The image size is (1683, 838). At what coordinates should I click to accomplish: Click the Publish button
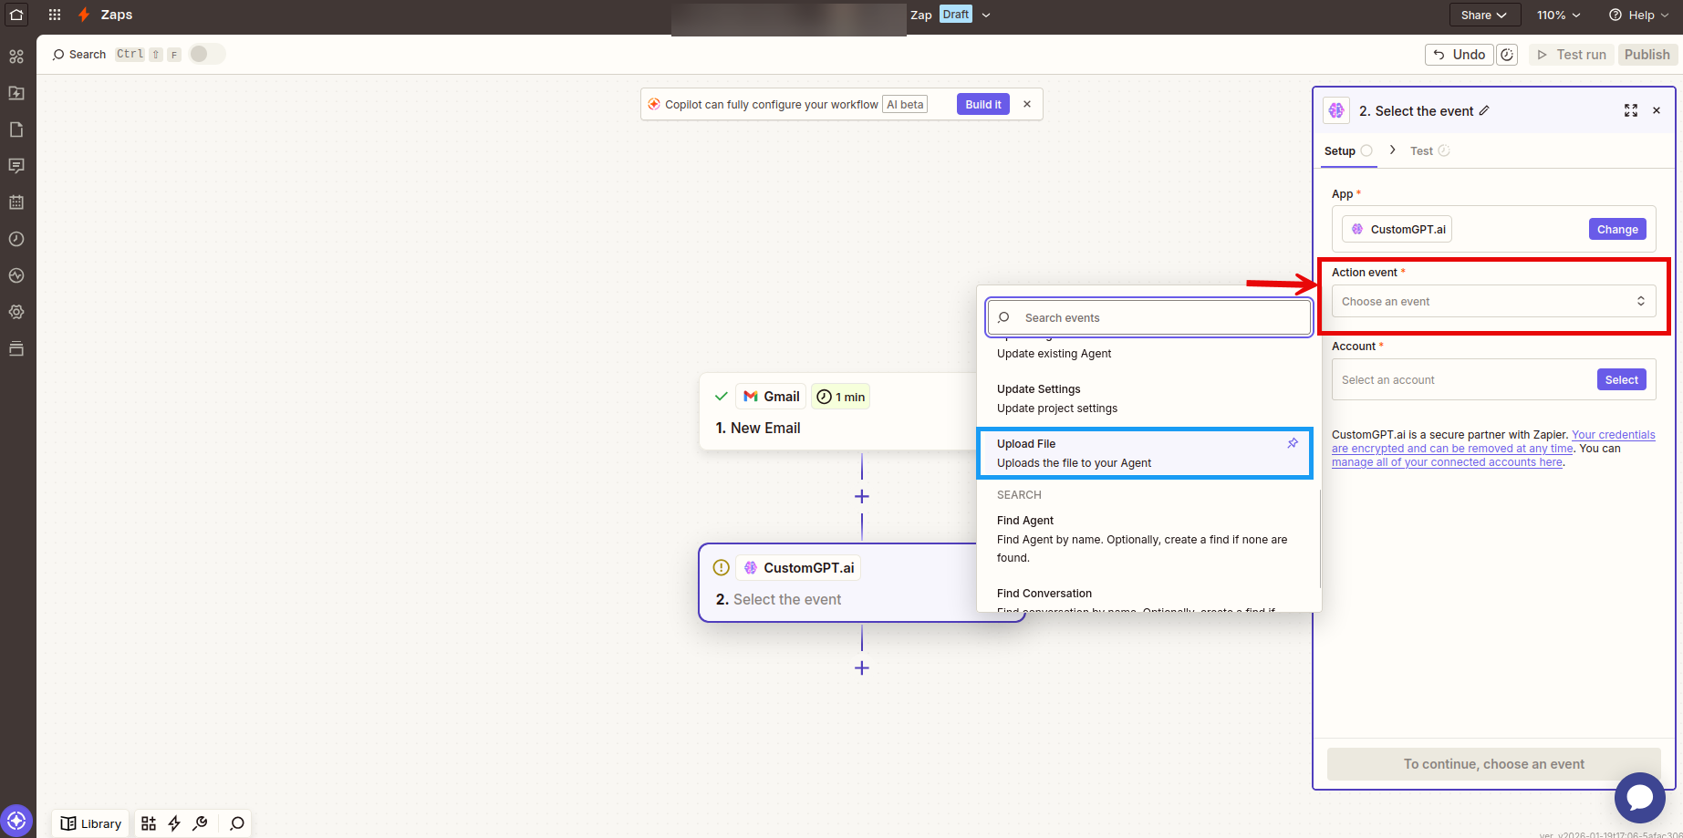pyautogui.click(x=1647, y=55)
